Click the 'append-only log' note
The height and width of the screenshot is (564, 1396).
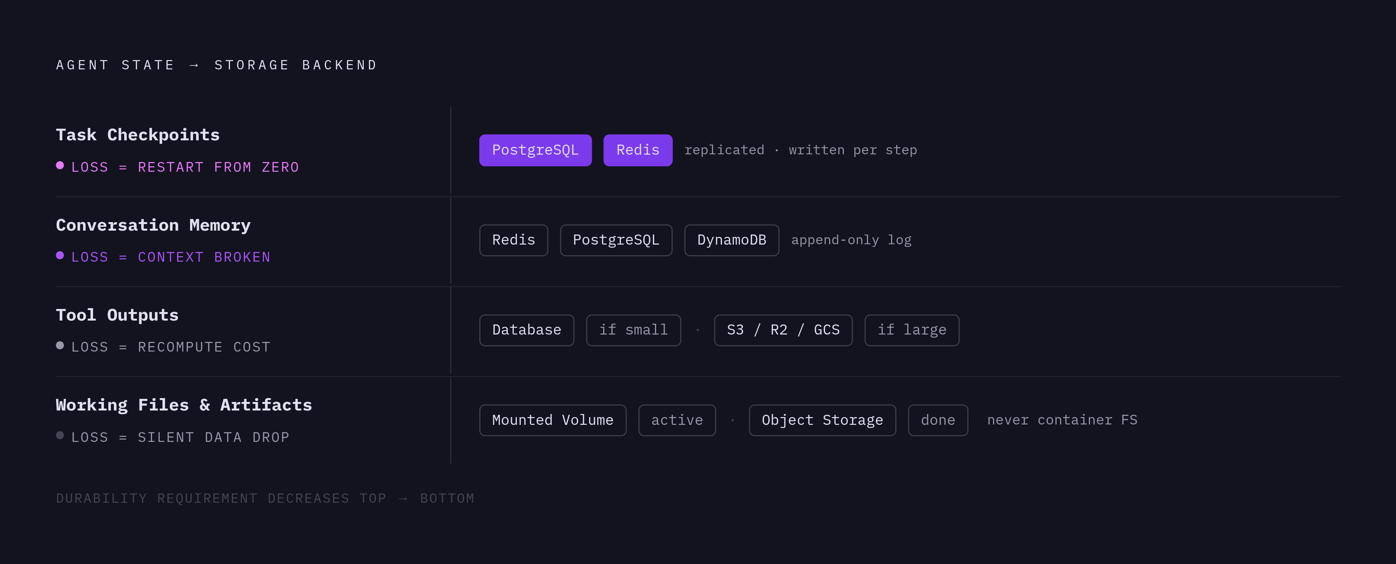coord(851,240)
